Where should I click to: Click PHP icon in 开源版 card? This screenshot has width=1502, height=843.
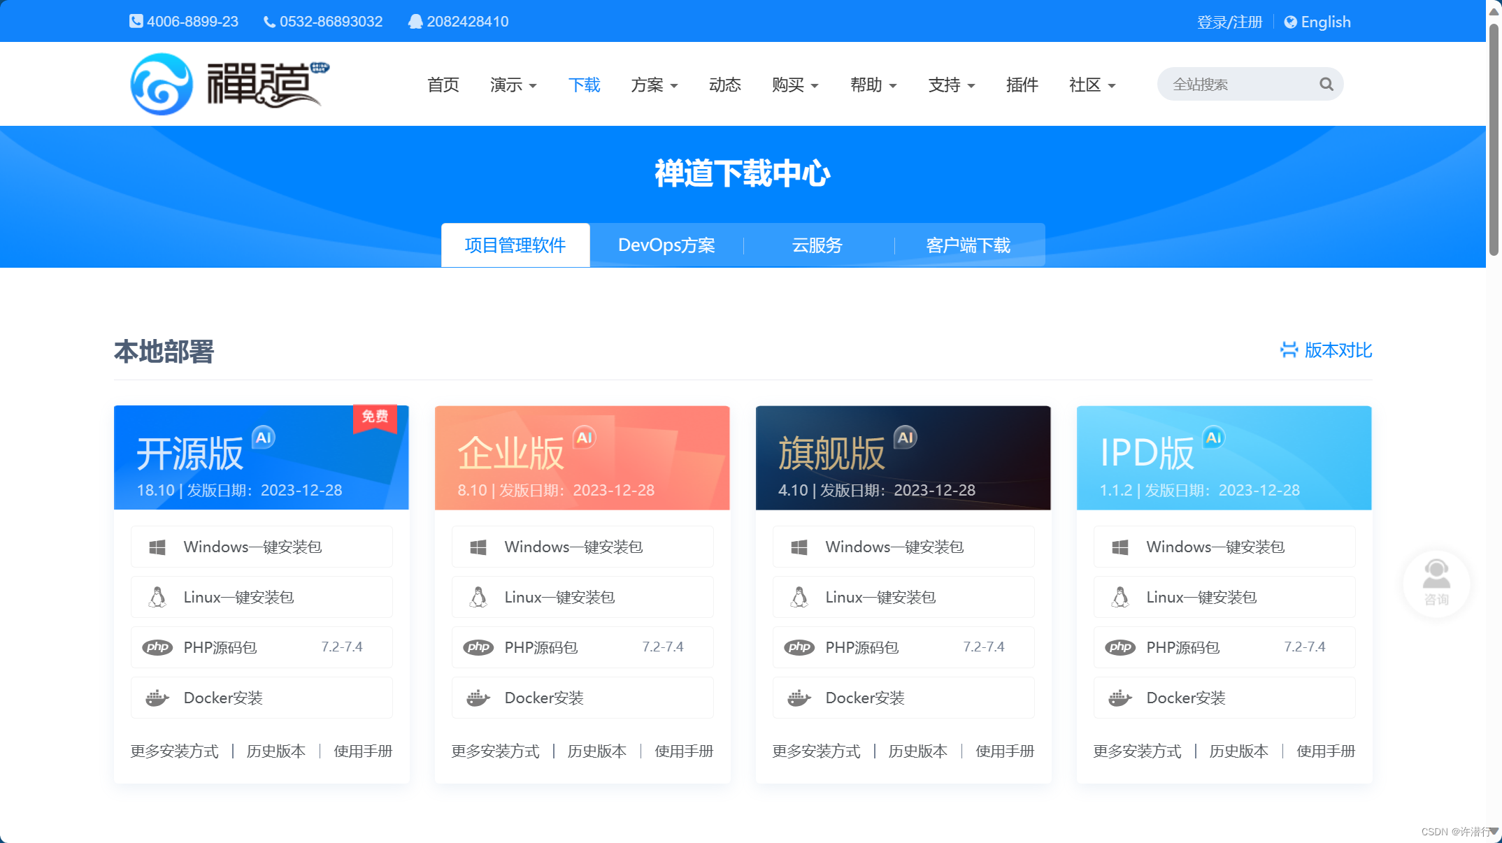pos(157,647)
